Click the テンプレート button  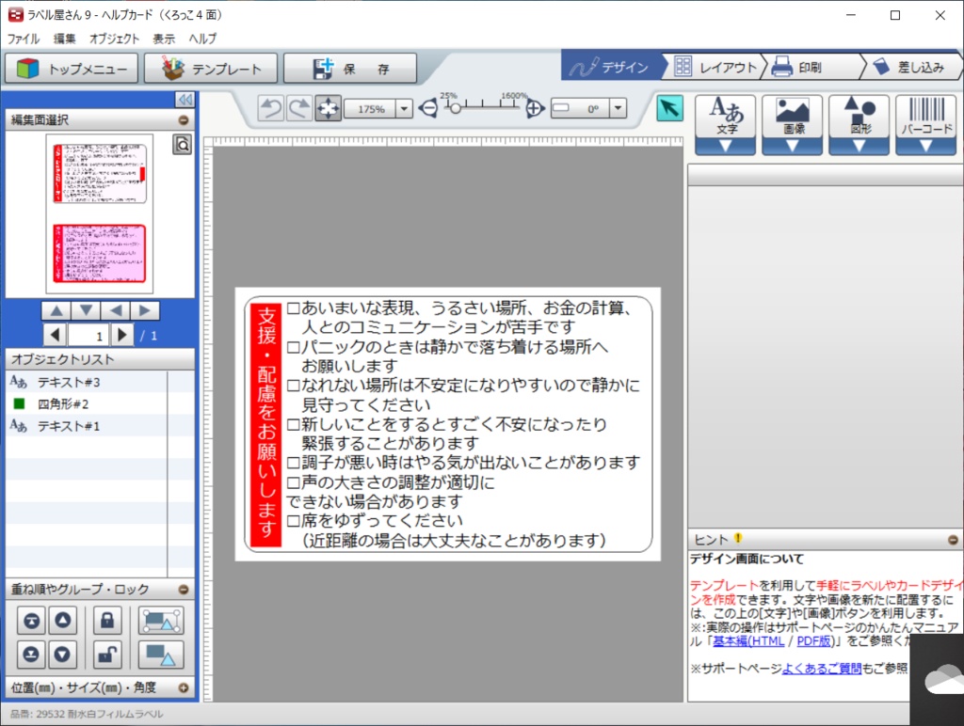[211, 68]
